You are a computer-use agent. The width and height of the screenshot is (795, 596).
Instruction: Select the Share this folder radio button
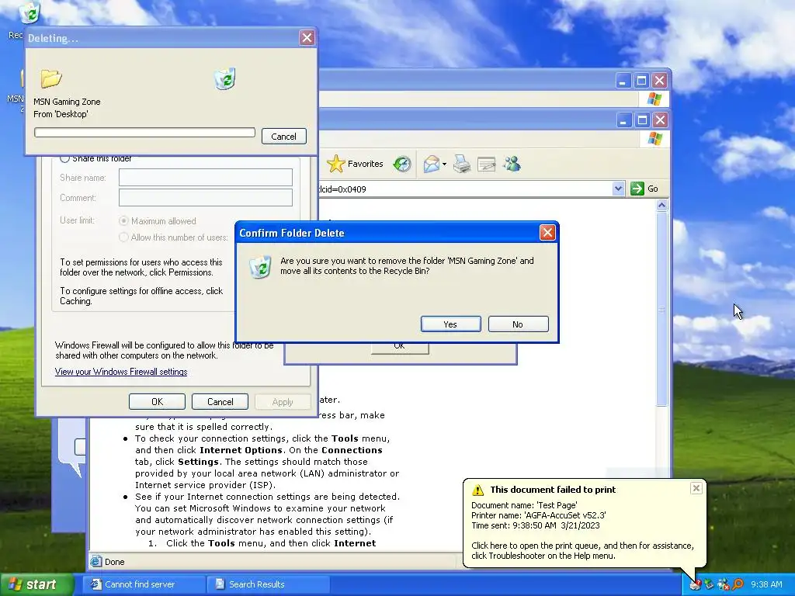pyautogui.click(x=65, y=158)
